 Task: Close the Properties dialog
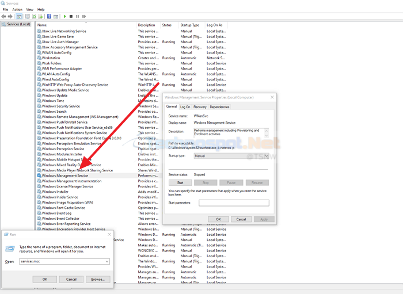point(272,97)
